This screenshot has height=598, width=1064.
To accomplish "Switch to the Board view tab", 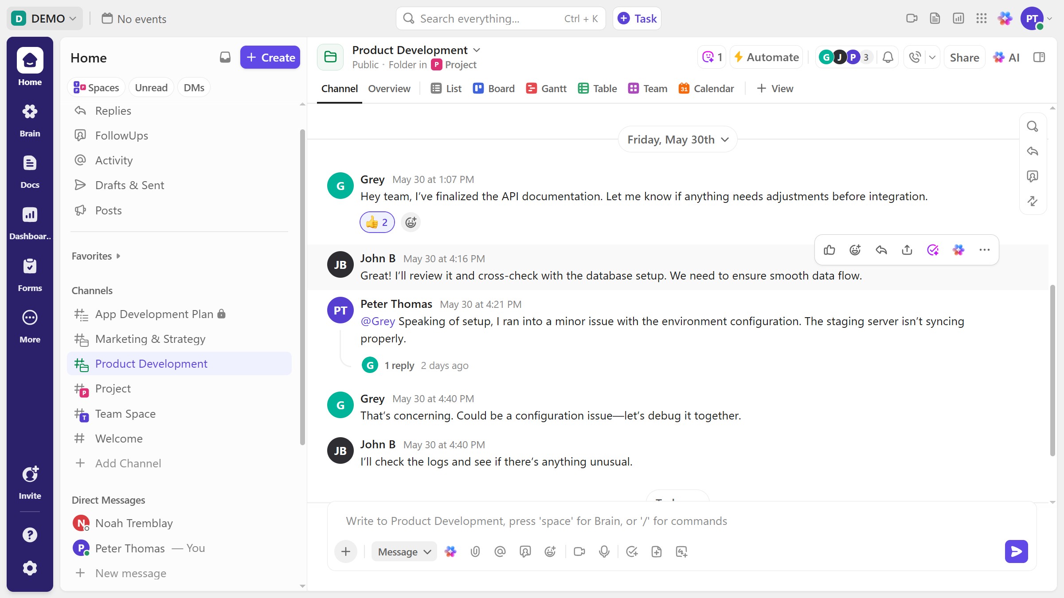I will [494, 89].
